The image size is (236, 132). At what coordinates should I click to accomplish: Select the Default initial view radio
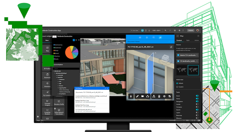pos(177,83)
